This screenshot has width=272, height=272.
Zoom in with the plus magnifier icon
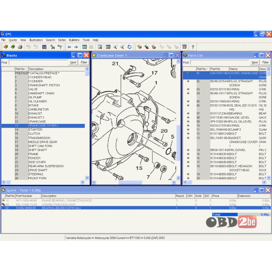[122, 47]
